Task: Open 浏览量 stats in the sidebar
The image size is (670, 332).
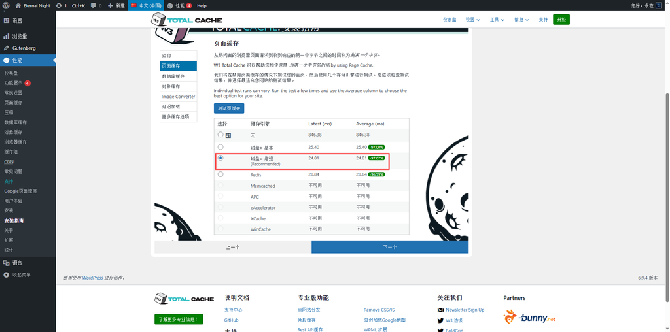Action: coord(27,37)
